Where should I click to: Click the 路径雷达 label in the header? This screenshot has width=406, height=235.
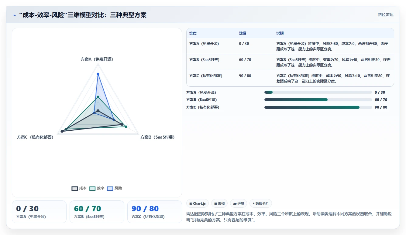(385, 15)
